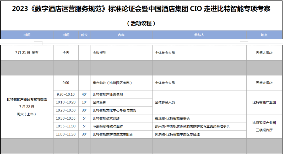The height and width of the screenshot is (154, 283).
Task: Click the 内容 column header
Action: click(x=121, y=35)
